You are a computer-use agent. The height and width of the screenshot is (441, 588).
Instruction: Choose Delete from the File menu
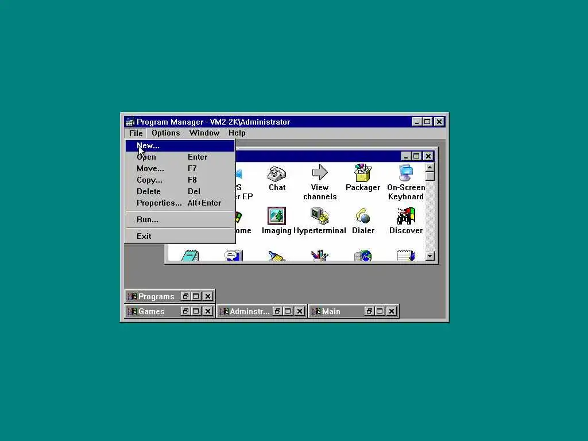pyautogui.click(x=180, y=191)
